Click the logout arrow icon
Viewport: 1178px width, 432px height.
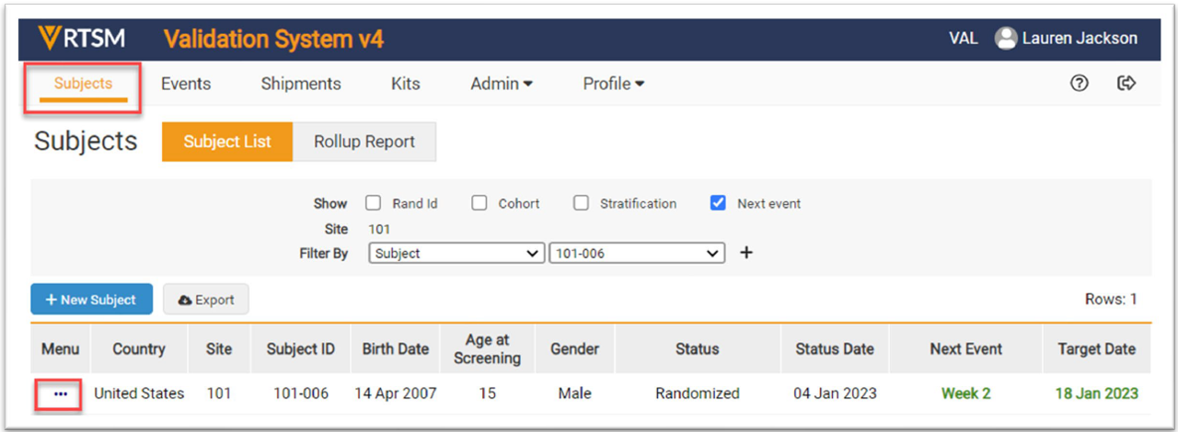(x=1126, y=84)
